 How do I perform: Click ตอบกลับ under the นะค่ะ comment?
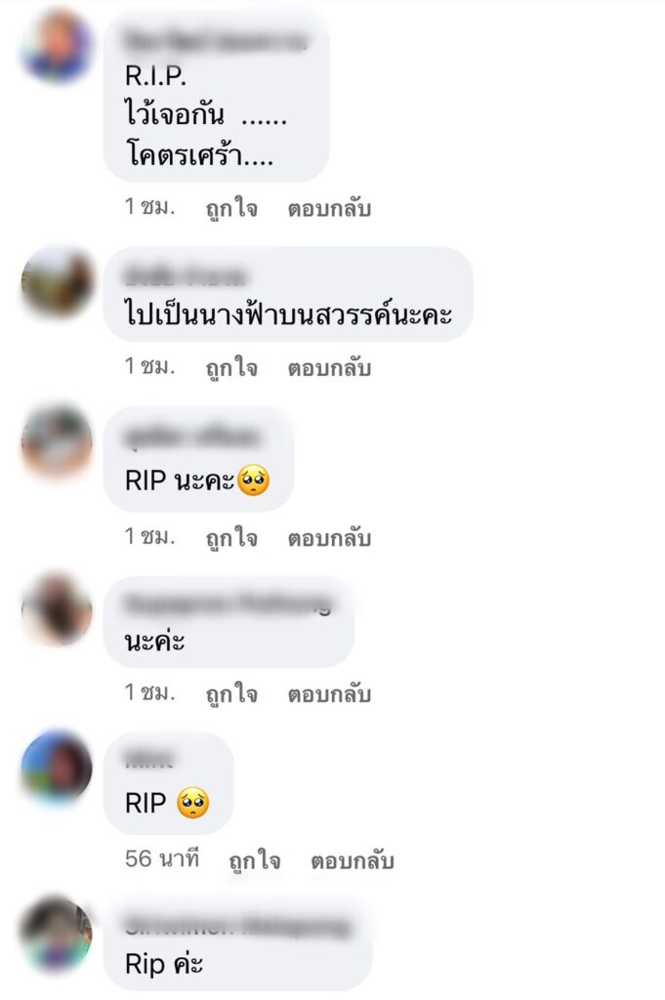coord(329,694)
